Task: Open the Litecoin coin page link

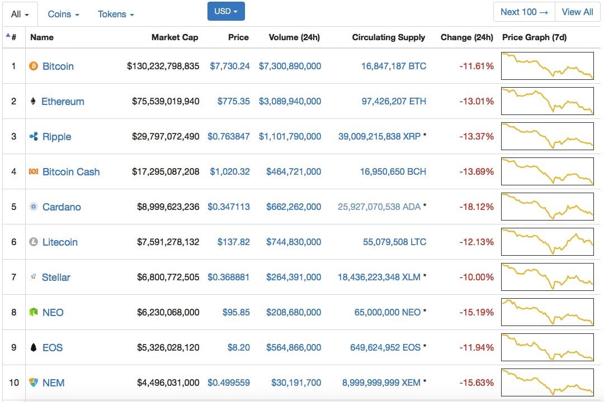Action: click(x=60, y=242)
